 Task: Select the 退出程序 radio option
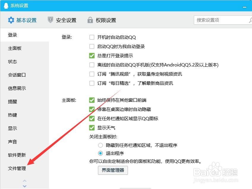[x=100, y=153]
